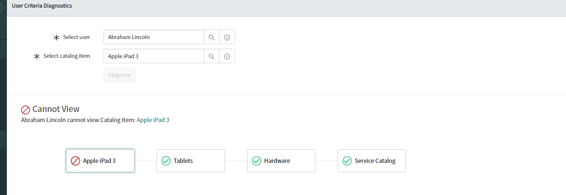The height and width of the screenshot is (195, 566).
Task: Click the Select catalog item field
Action: tap(154, 56)
